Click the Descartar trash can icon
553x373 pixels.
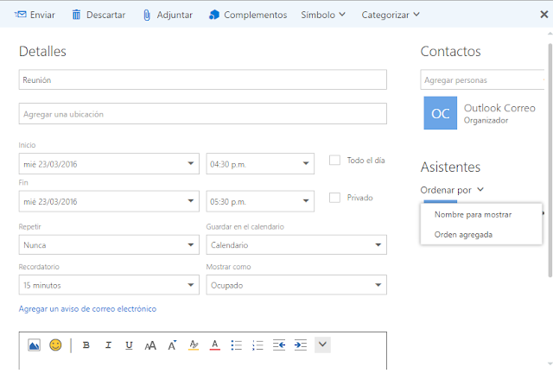point(76,15)
